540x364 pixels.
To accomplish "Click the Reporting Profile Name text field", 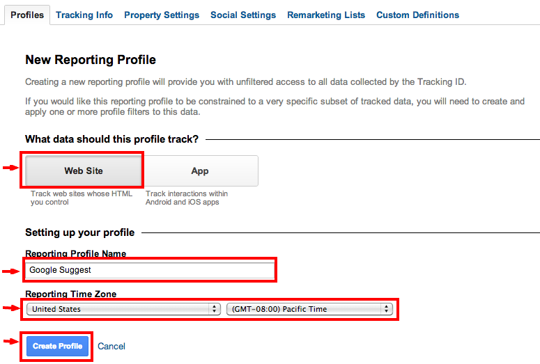I will pyautogui.click(x=150, y=270).
